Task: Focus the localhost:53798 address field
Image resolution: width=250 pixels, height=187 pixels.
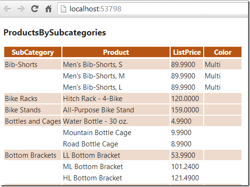Action: coord(153,9)
